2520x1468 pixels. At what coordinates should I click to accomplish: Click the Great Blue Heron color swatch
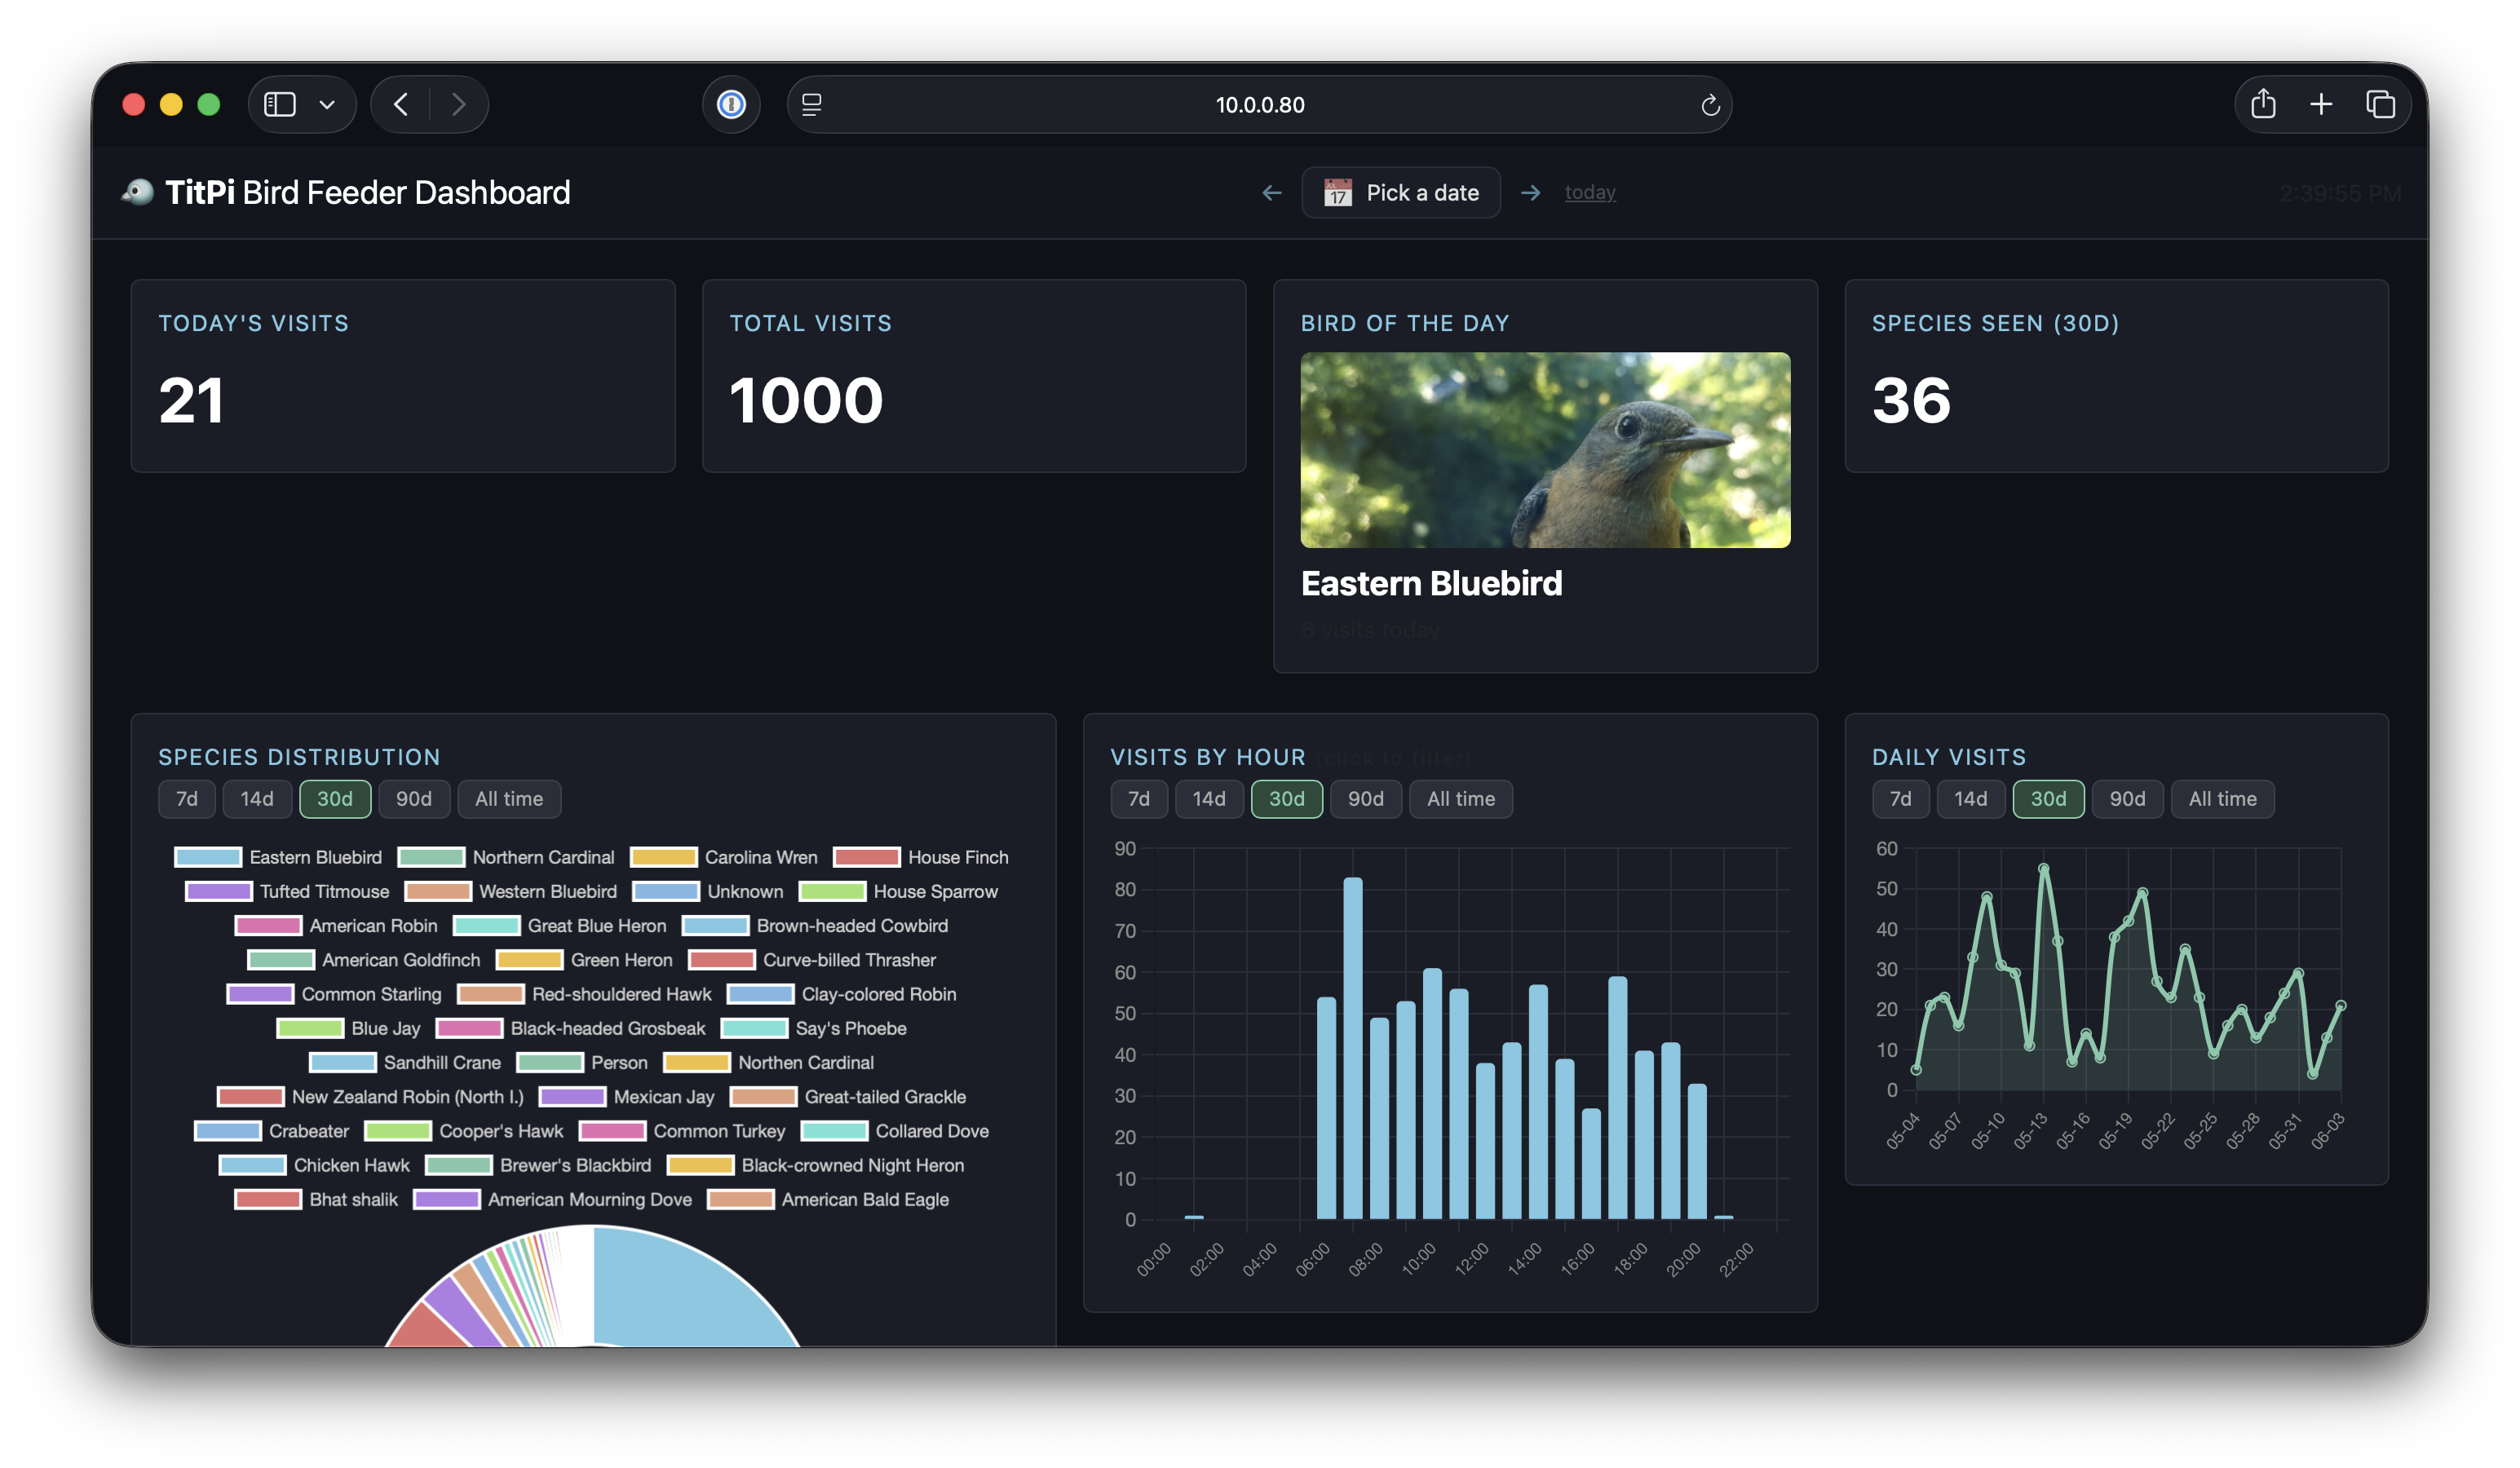point(486,925)
